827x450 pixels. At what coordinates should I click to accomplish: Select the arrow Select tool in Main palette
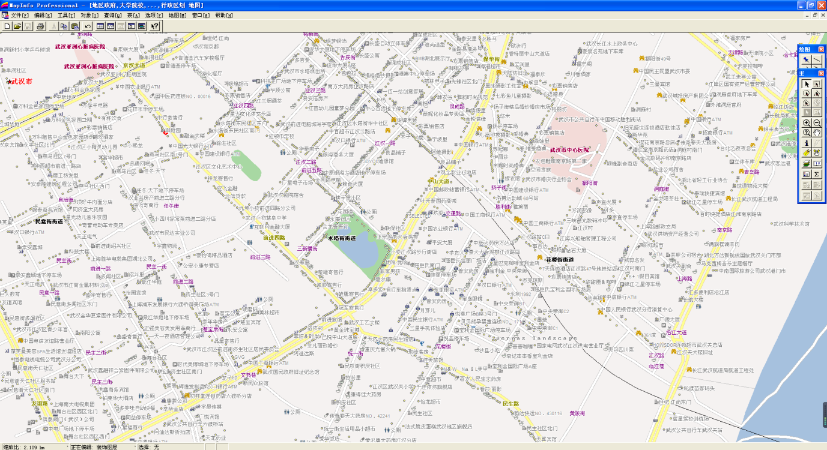click(807, 84)
